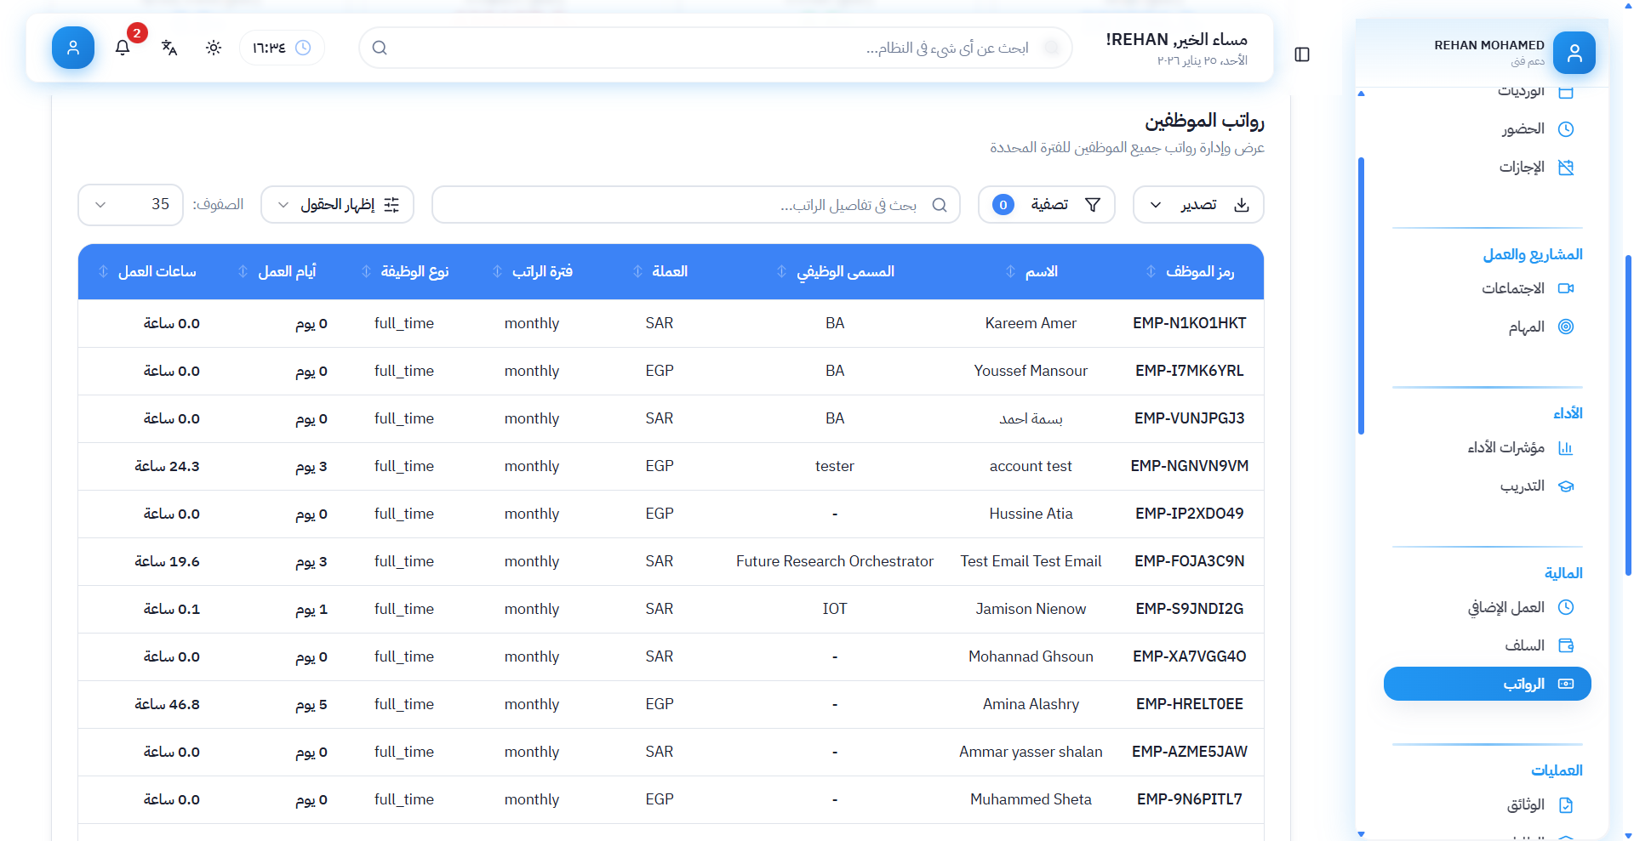Image resolution: width=1634 pixels, height=841 pixels.
Task: Expand the show fields (إظهار الحقول) dropdown
Action: (337, 205)
